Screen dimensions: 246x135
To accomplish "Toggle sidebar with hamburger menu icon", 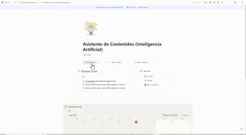I will [6, 2].
